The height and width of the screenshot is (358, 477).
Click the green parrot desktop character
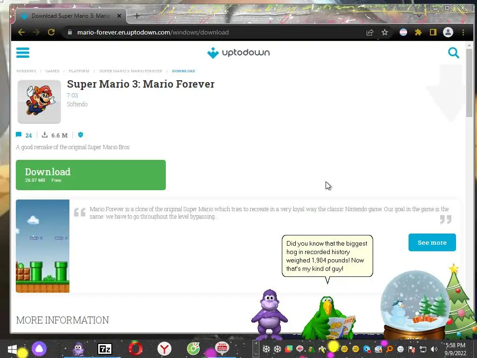coord(328,318)
